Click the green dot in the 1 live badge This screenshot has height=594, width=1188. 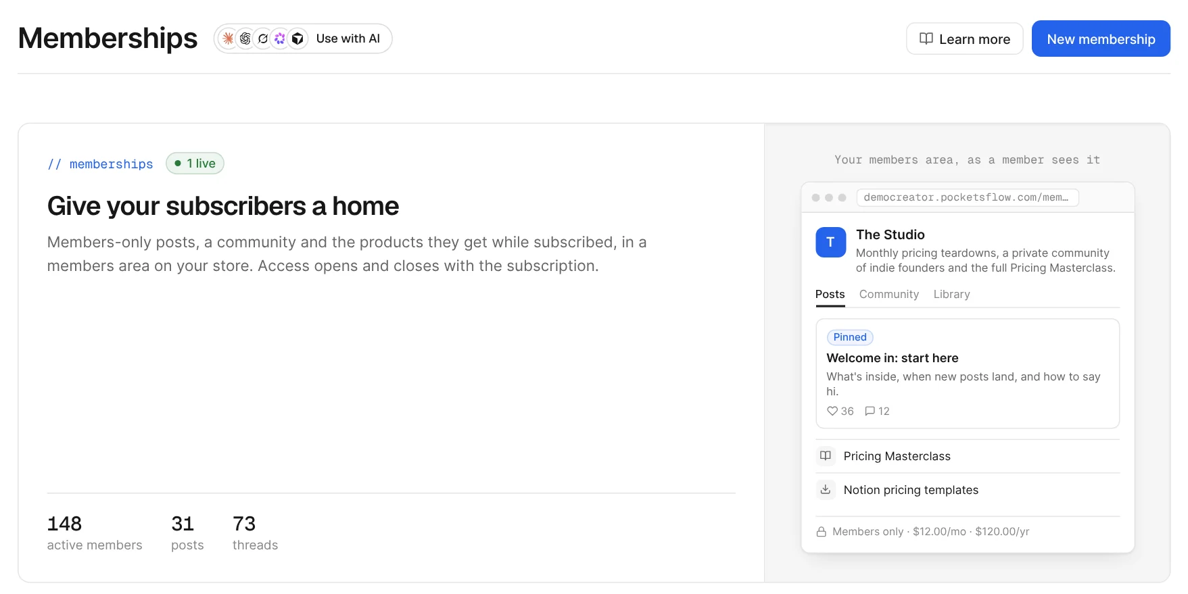[x=178, y=163]
